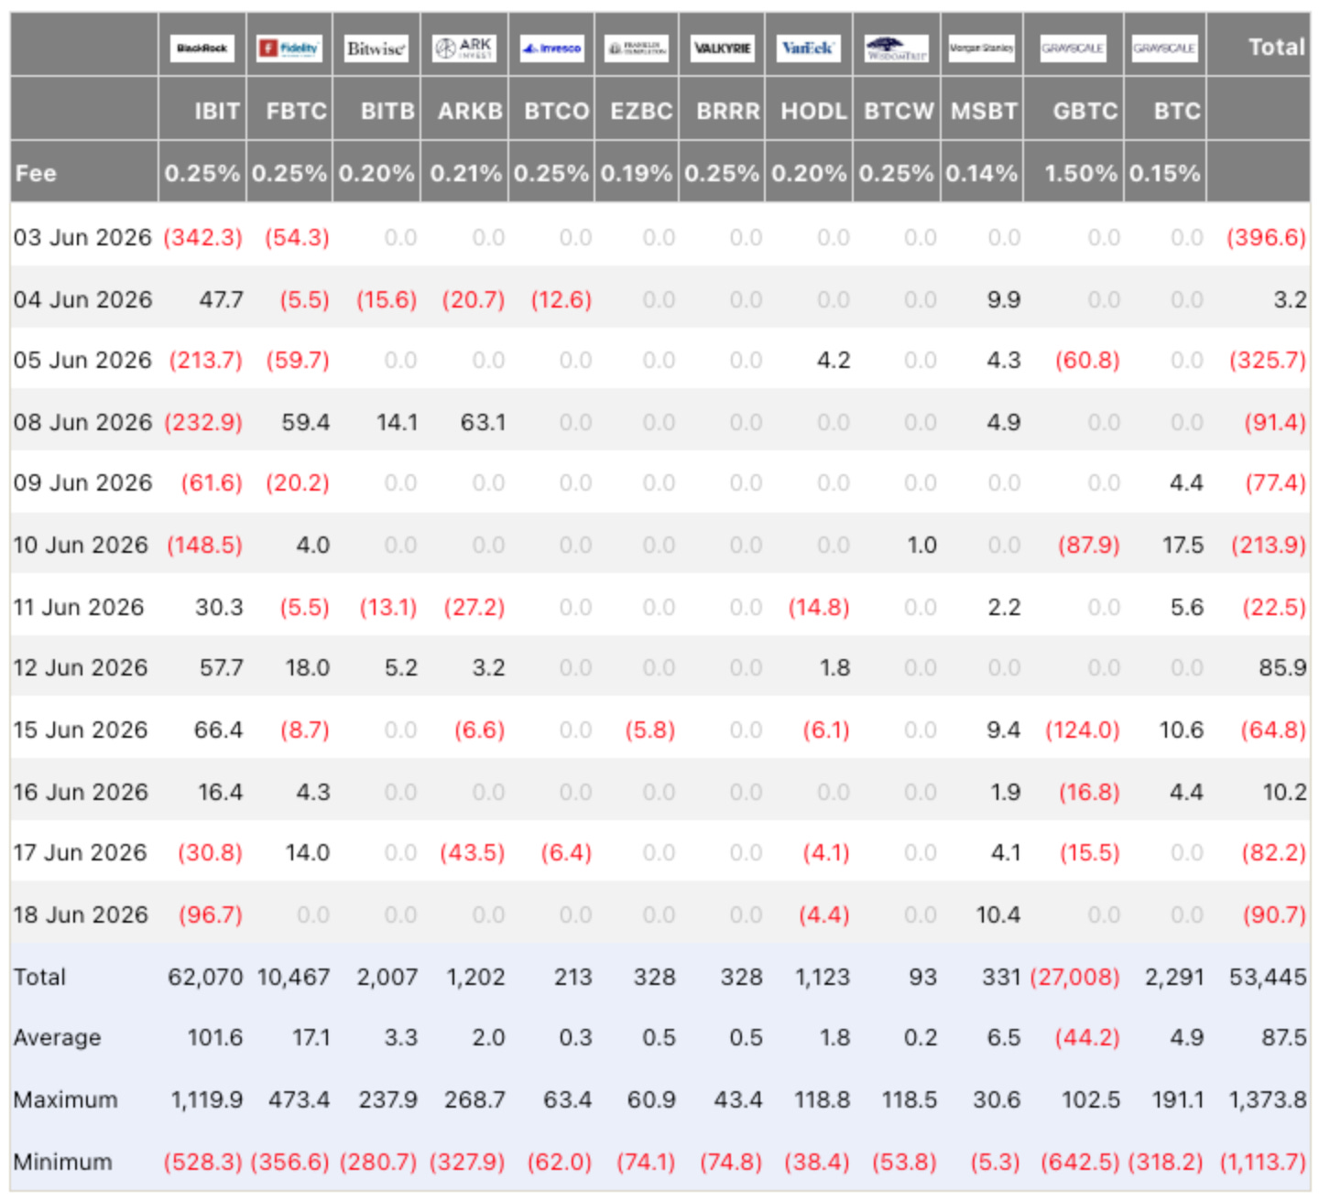Click the BlackRock logo icon

tap(202, 48)
